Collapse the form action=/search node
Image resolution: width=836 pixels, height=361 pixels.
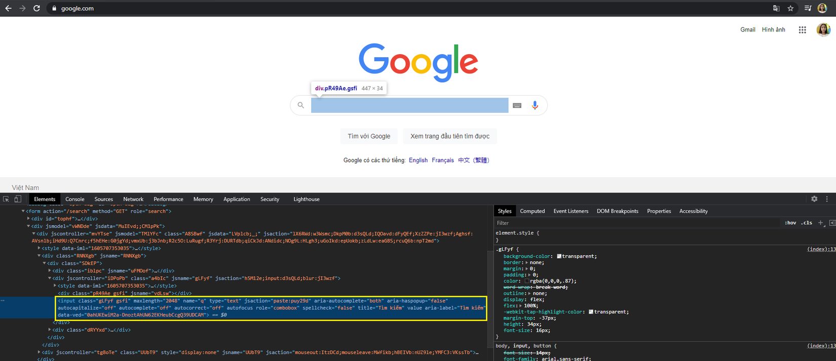click(23, 211)
